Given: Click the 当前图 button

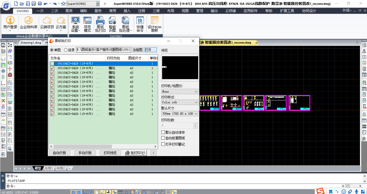Looking at the screenshot, I should pyautogui.click(x=137, y=50).
